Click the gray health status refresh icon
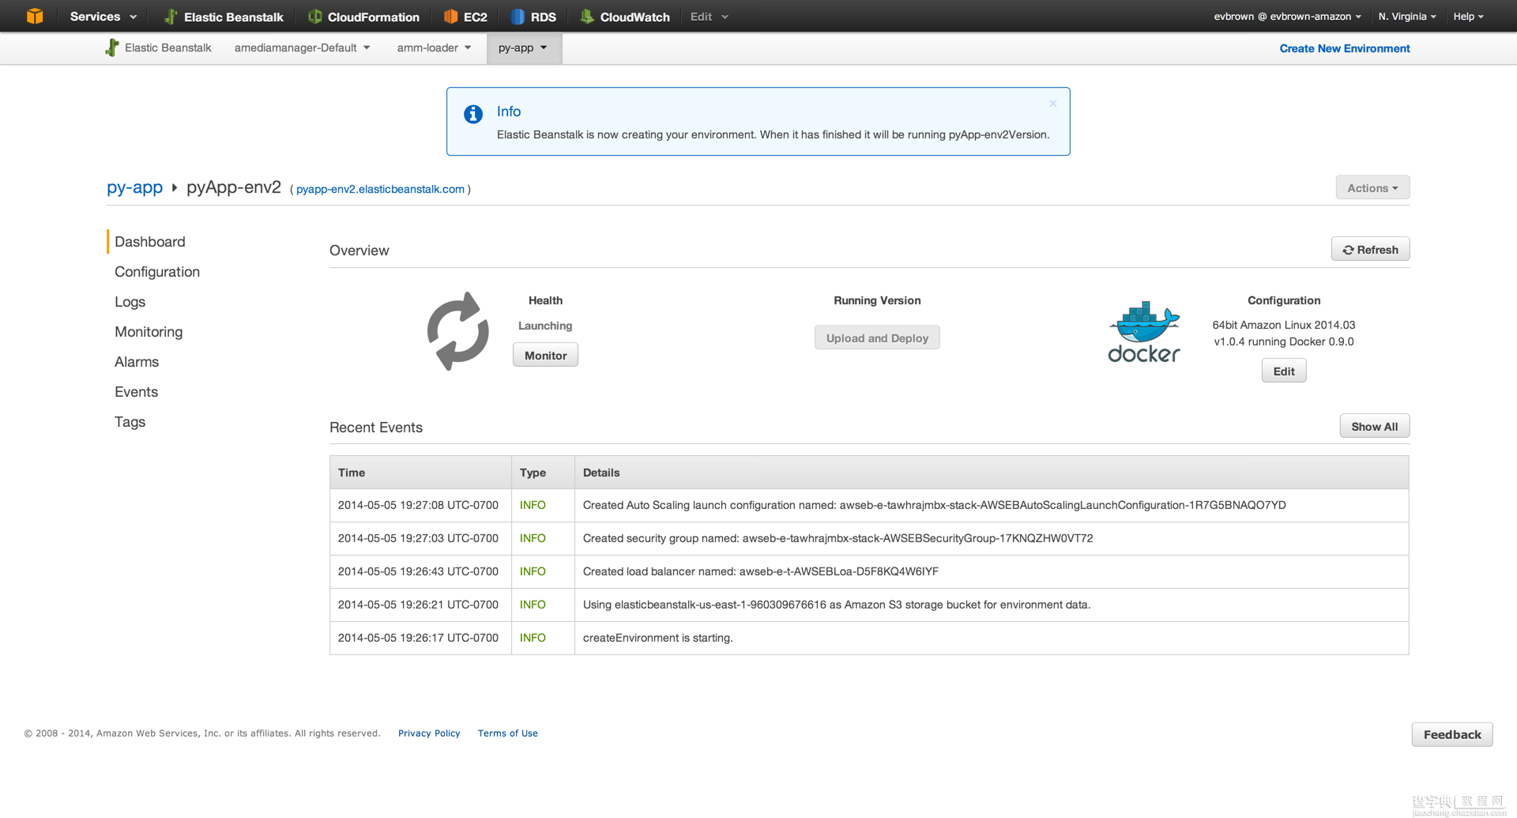 pos(458,331)
